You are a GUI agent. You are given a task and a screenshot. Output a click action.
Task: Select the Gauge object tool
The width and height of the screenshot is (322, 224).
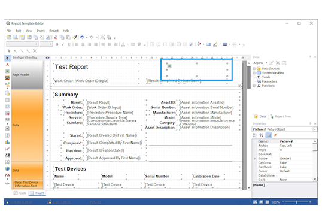(7, 175)
